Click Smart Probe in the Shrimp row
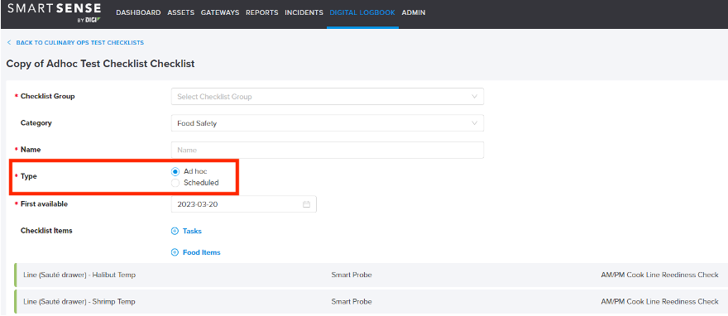Image resolution: width=728 pixels, height=316 pixels. [352, 302]
